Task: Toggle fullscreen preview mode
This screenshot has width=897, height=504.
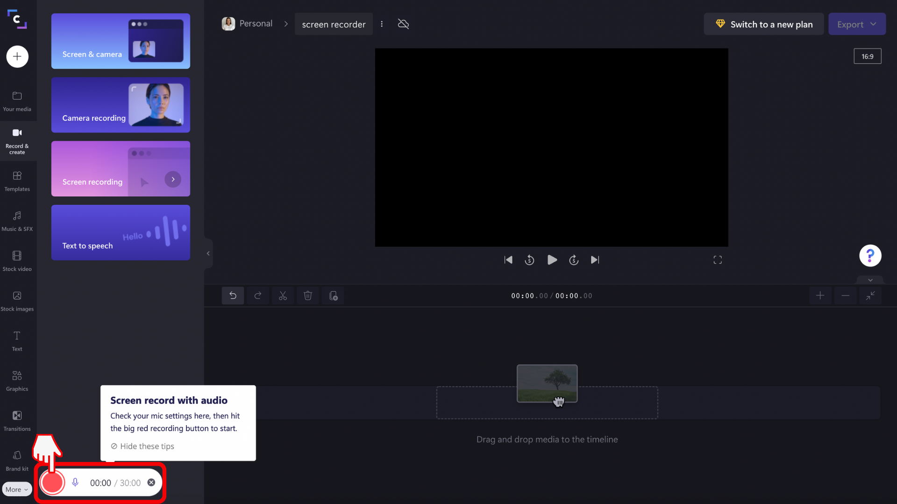Action: tap(718, 260)
